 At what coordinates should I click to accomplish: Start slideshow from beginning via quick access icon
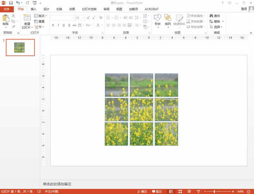[35, 3]
